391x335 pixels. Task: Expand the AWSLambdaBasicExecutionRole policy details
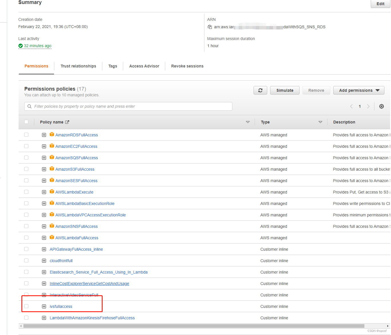(x=44, y=204)
